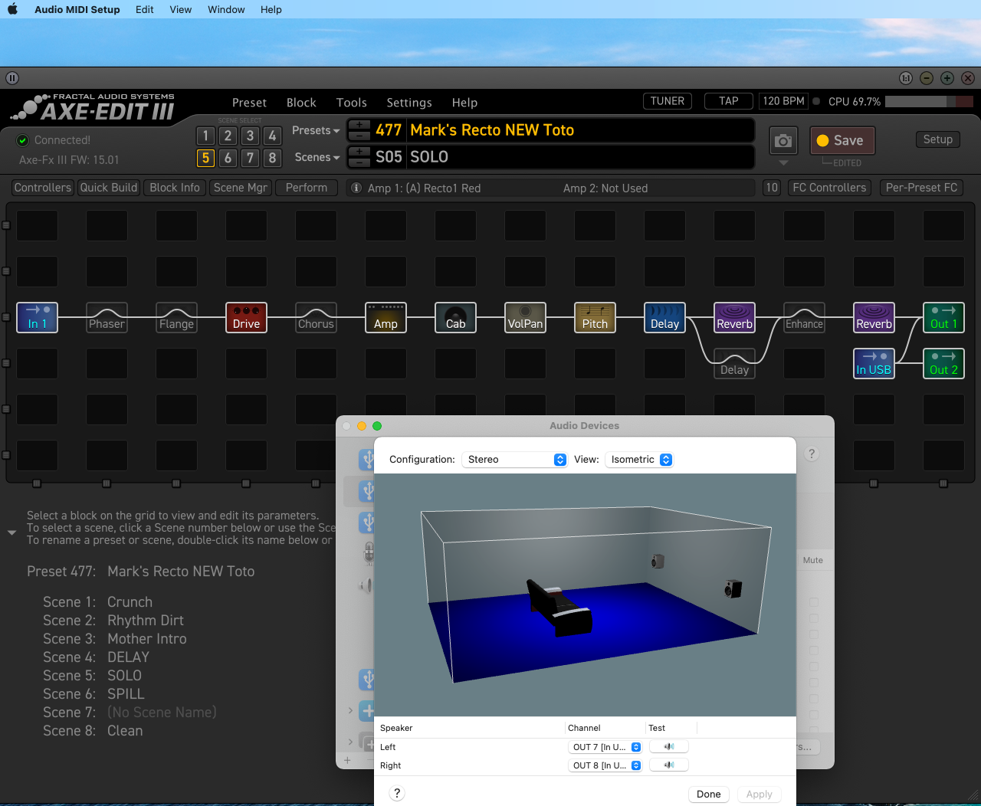Change Left speaker channel OUT 7 dropdown
The width and height of the screenshot is (981, 806).
[x=605, y=747]
